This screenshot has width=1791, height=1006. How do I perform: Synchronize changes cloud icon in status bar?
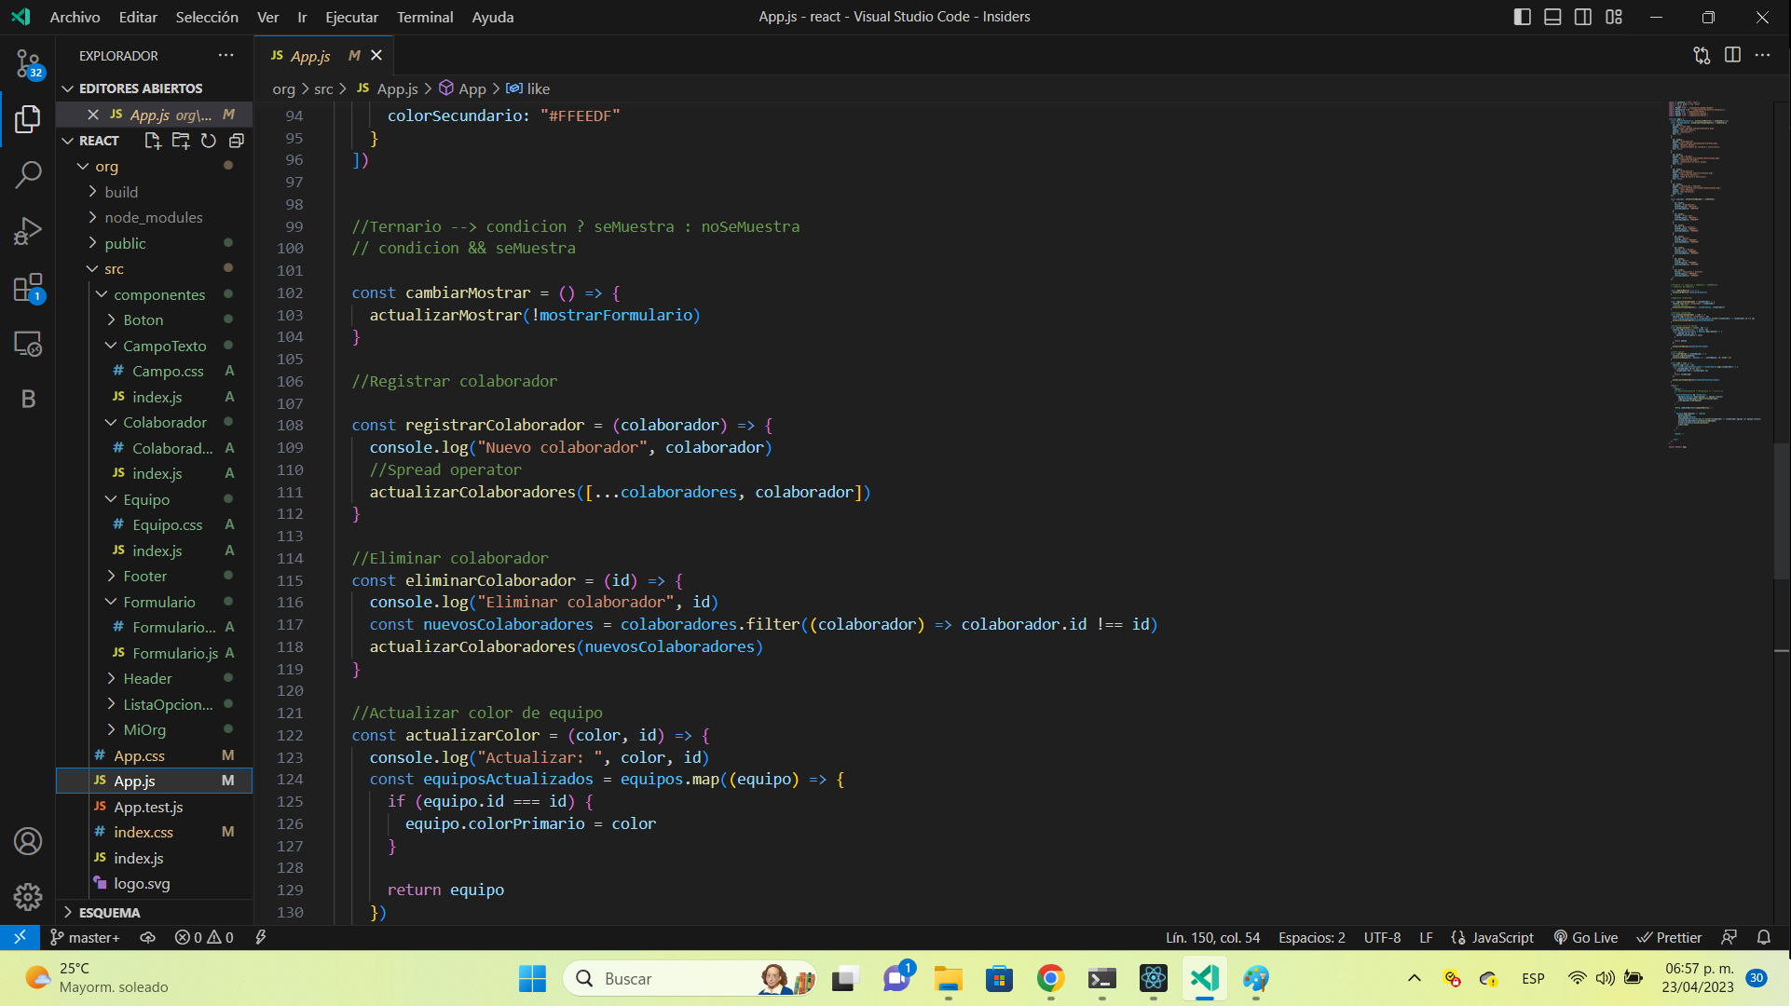coord(147,938)
